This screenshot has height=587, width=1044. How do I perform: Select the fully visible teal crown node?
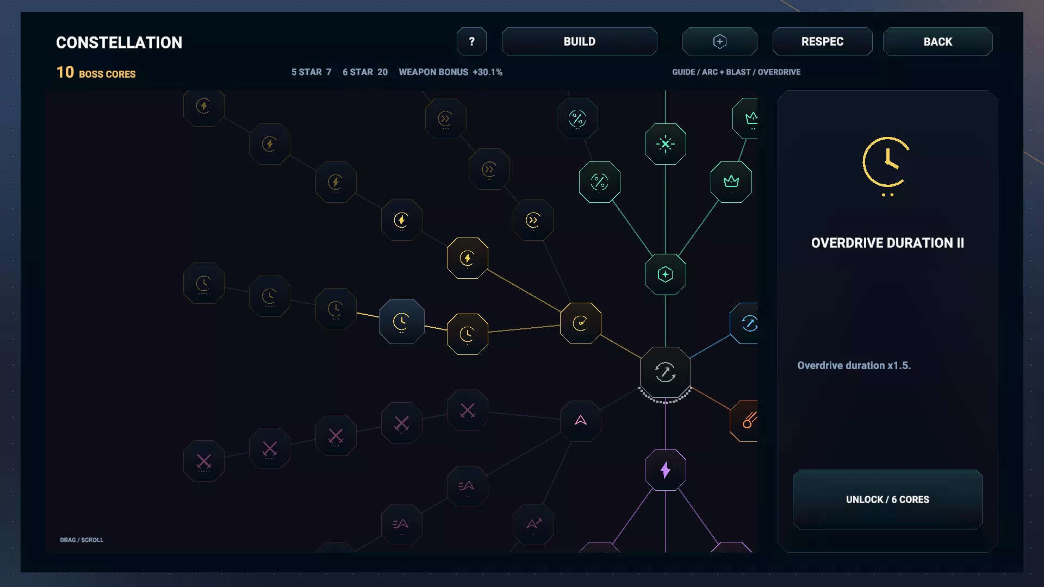[x=731, y=182]
